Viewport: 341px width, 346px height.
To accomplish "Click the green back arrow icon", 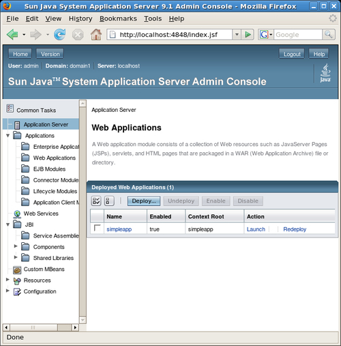I will pos(12,35).
